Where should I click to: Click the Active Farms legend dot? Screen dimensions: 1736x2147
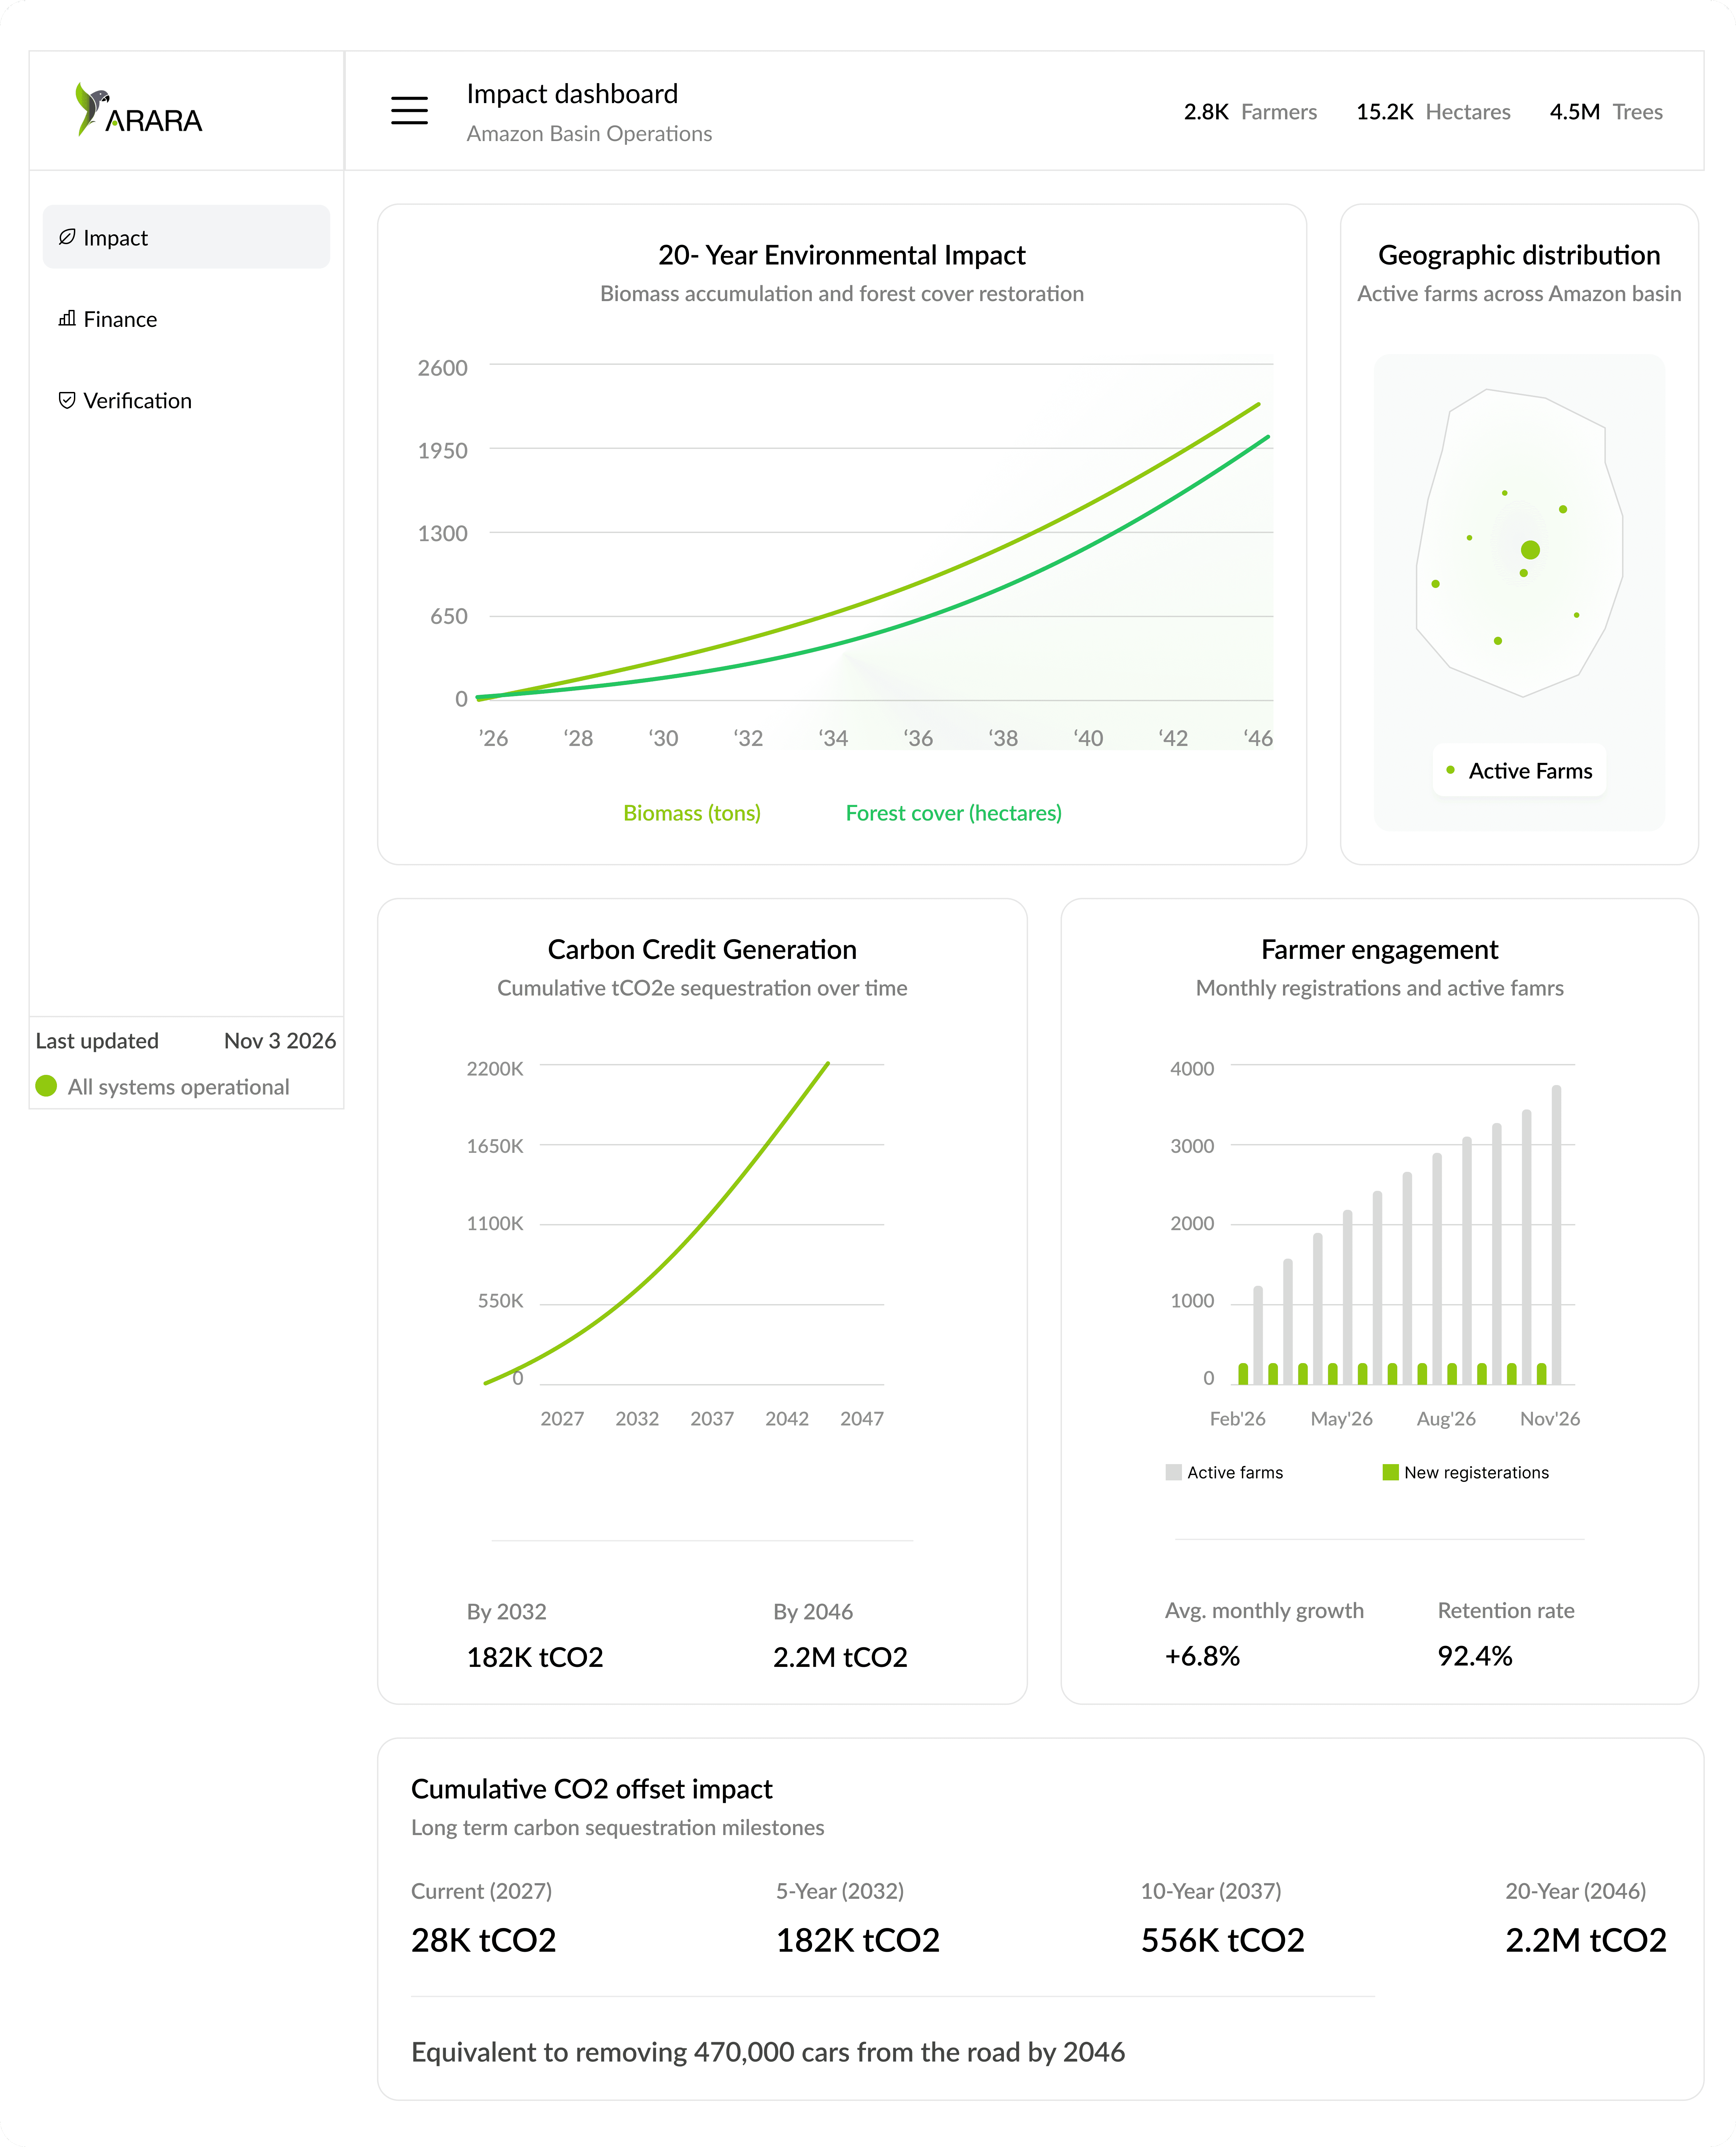point(1450,770)
